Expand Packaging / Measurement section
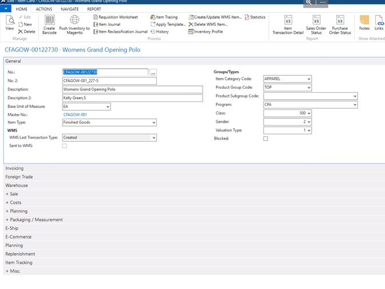The width and height of the screenshot is (385, 289). [x=194, y=220]
